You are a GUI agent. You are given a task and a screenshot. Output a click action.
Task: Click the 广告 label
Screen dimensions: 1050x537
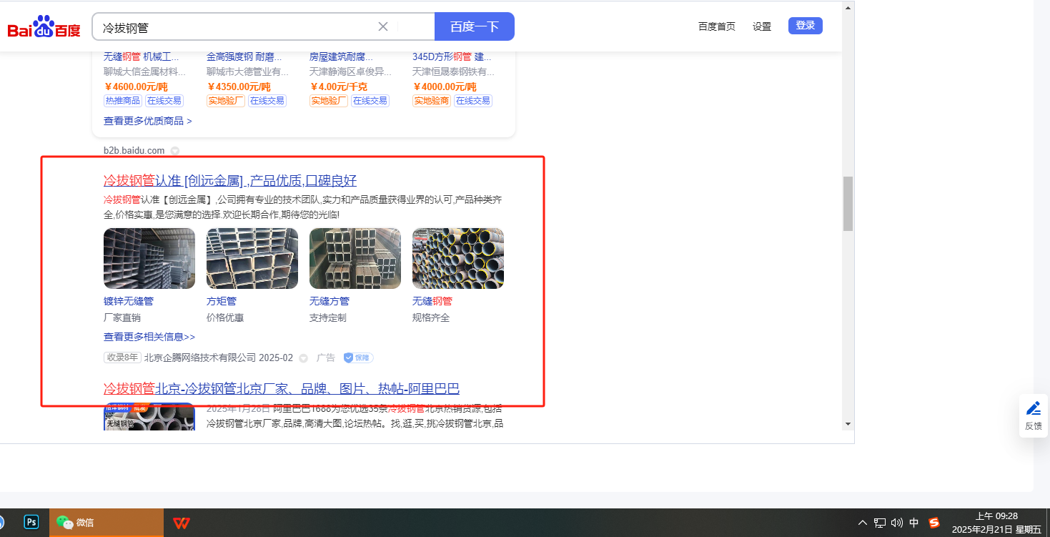point(326,358)
